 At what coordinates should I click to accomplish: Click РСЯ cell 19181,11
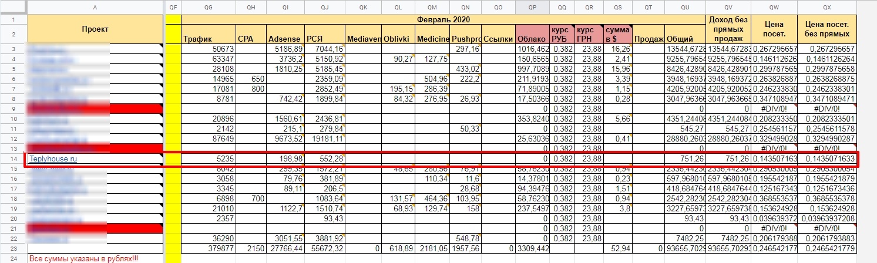coord(324,139)
